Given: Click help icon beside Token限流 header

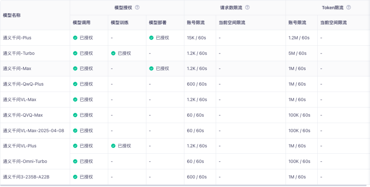Looking at the screenshot, I should [349, 7].
